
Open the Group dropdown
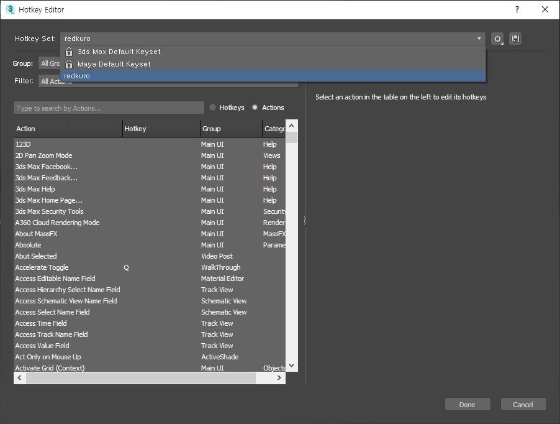(x=49, y=63)
